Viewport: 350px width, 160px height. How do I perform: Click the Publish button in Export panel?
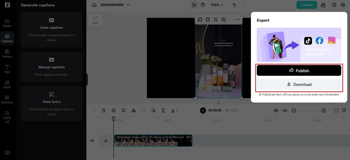click(x=299, y=71)
